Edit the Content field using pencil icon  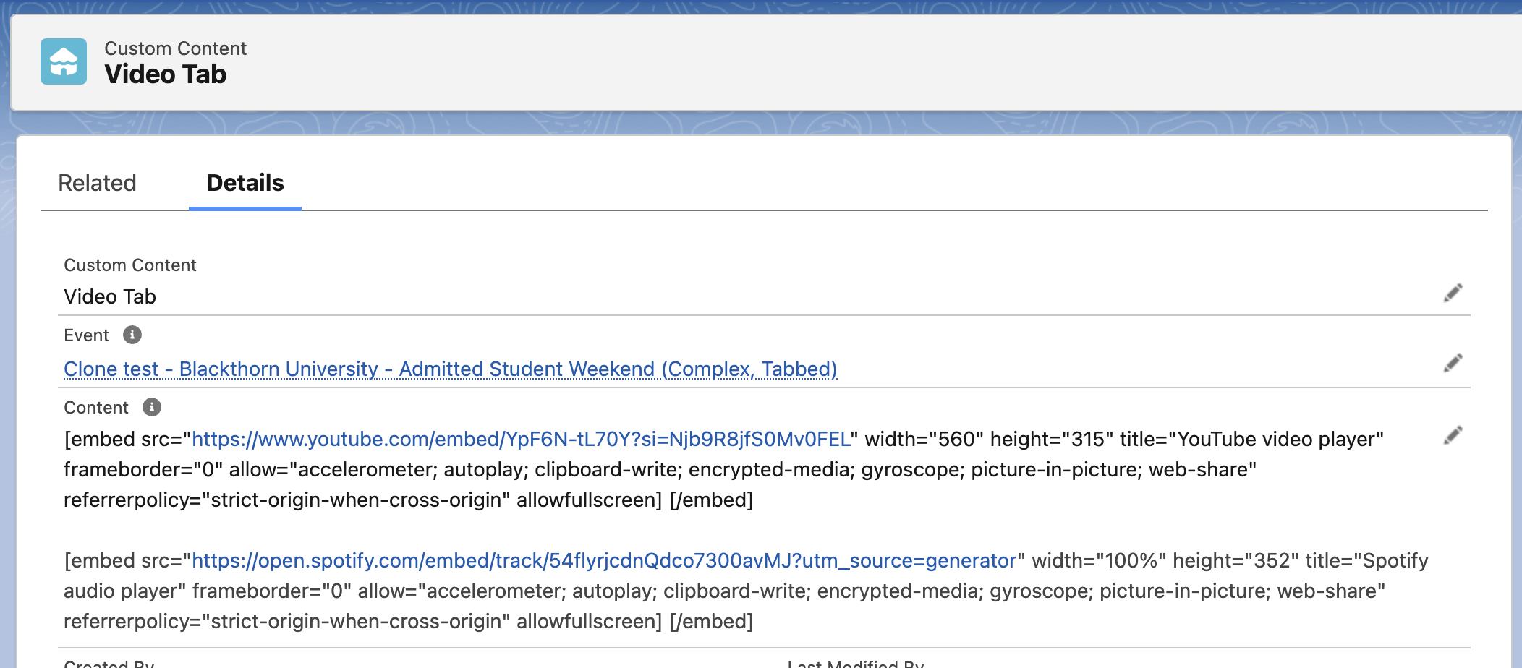pos(1453,435)
